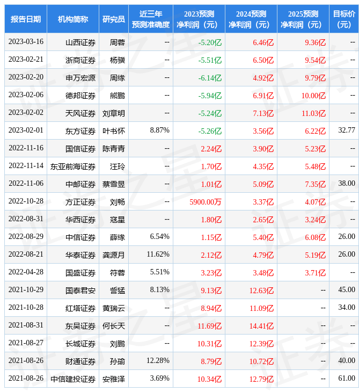Image resolution: width=359 pixels, height=392 pixels.
Task: Click the 7.13亿 value
Action: [x=263, y=113]
